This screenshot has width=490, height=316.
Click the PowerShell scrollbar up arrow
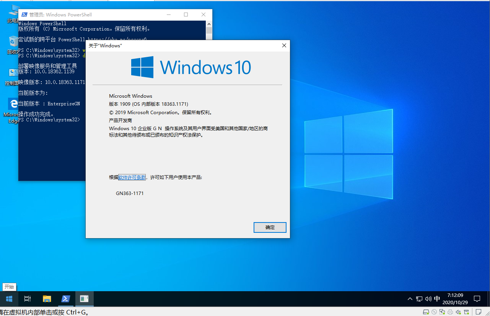[209, 24]
